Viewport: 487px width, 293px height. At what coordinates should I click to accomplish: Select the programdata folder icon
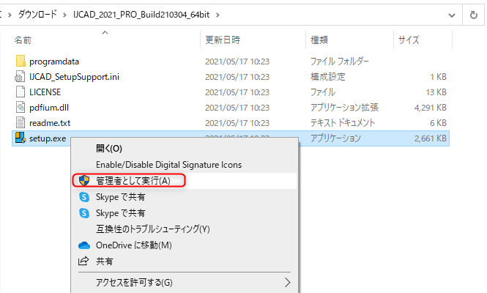pos(21,62)
